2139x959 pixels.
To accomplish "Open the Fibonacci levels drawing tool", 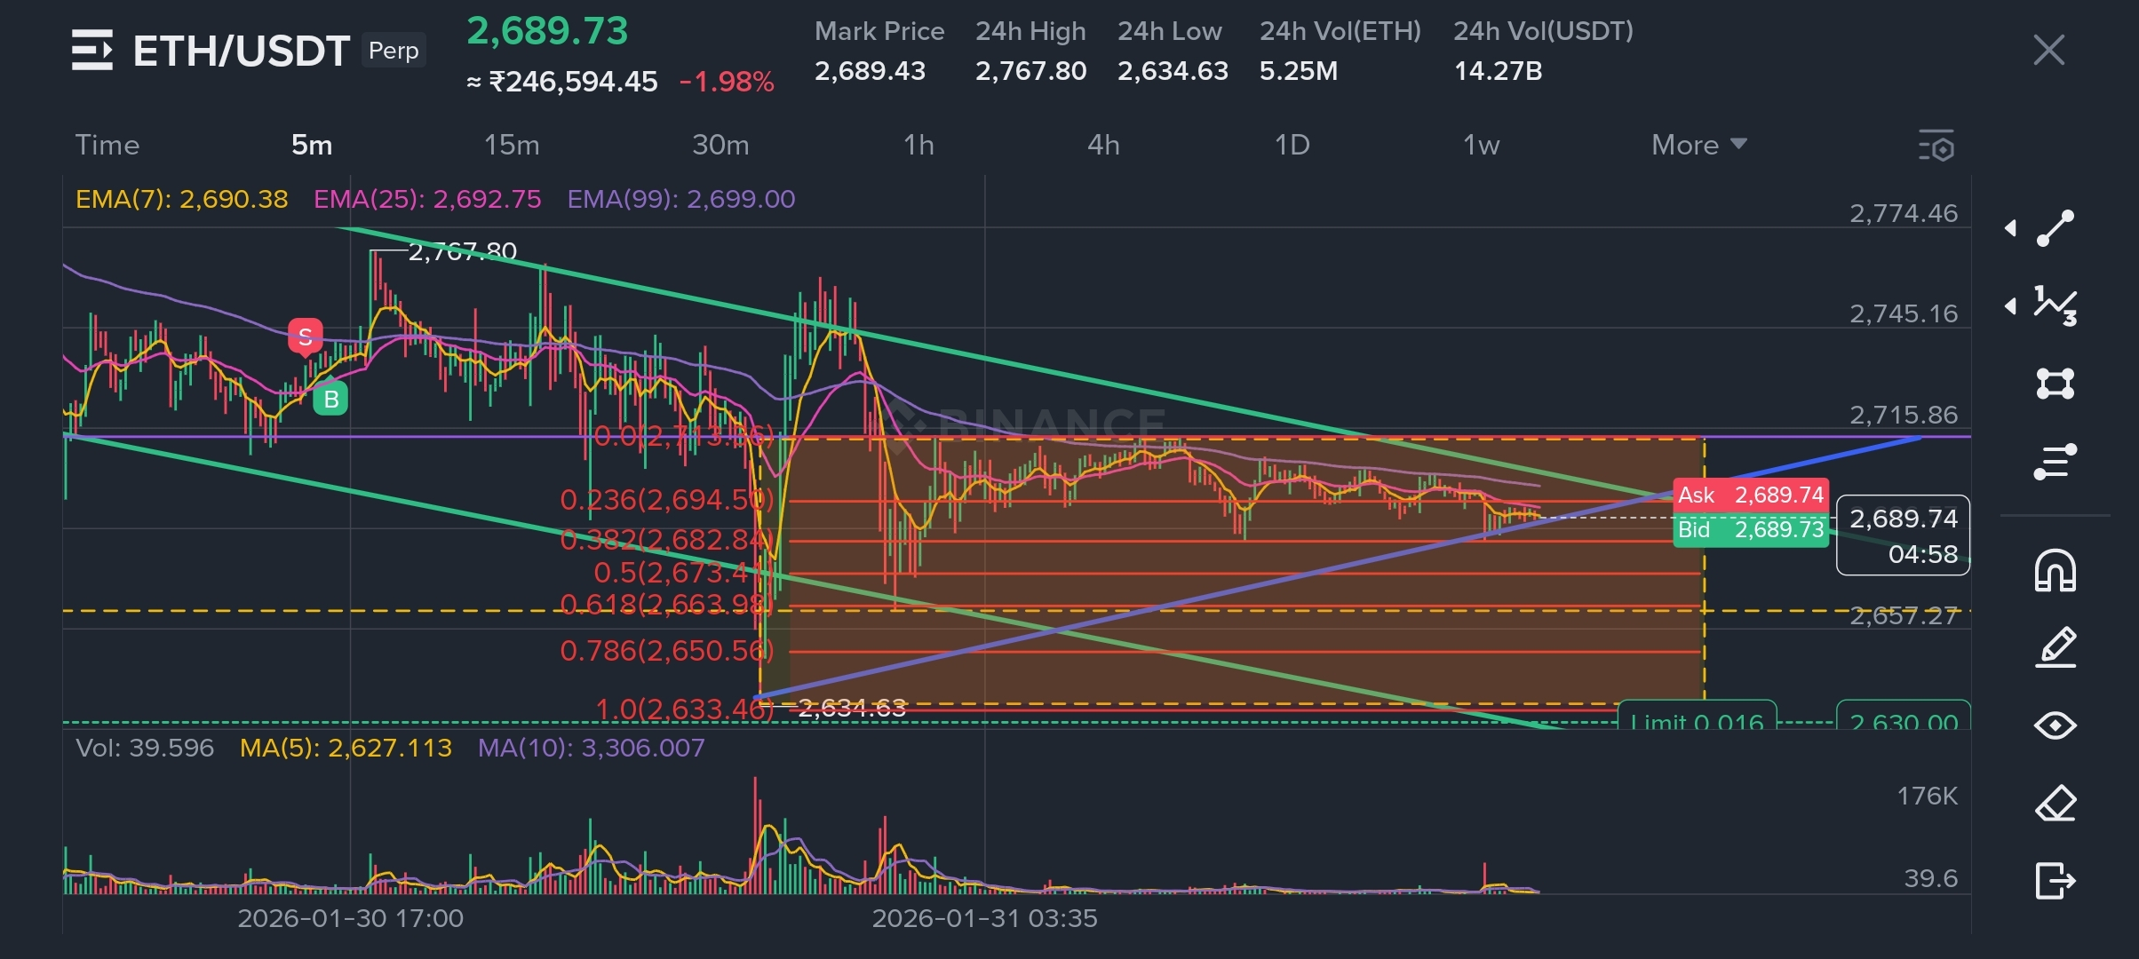I will pos(2055,462).
